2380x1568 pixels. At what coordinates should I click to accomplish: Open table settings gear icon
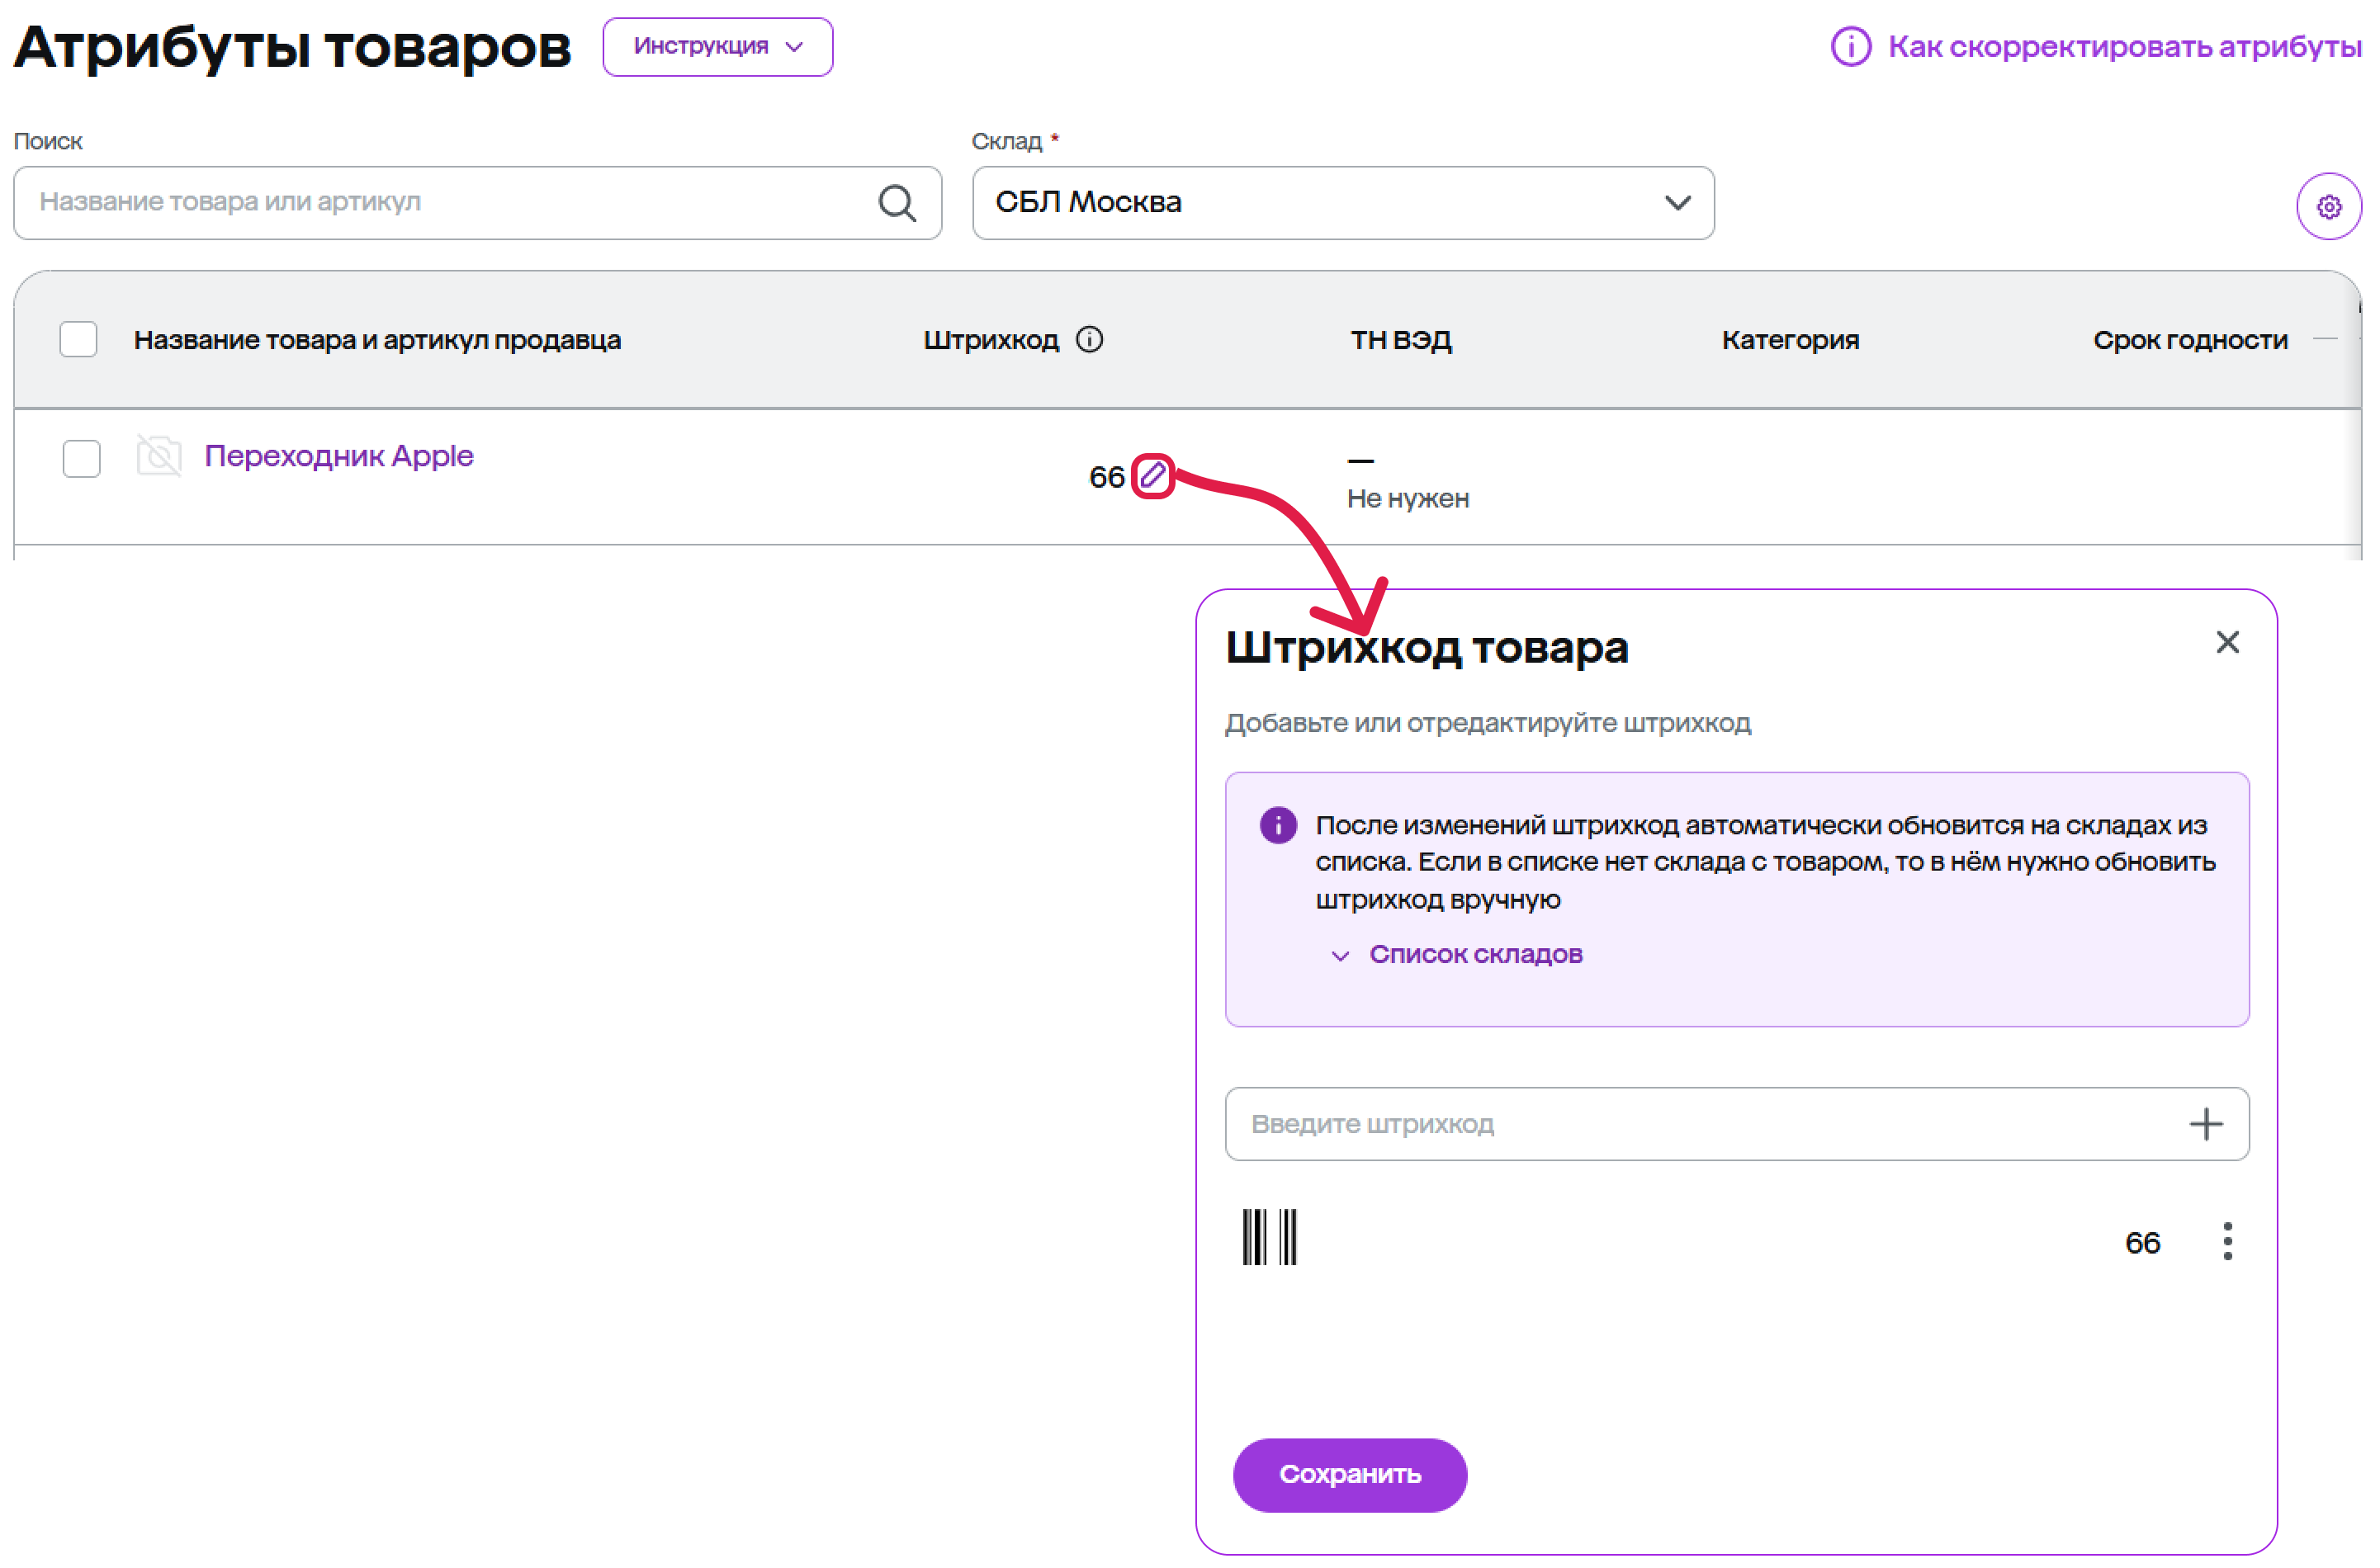2327,207
